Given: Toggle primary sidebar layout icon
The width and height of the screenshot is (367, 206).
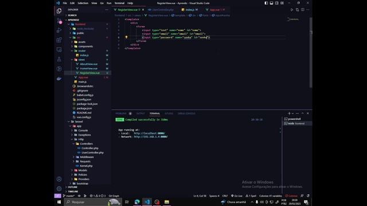Looking at the screenshot, I should 266,3.
